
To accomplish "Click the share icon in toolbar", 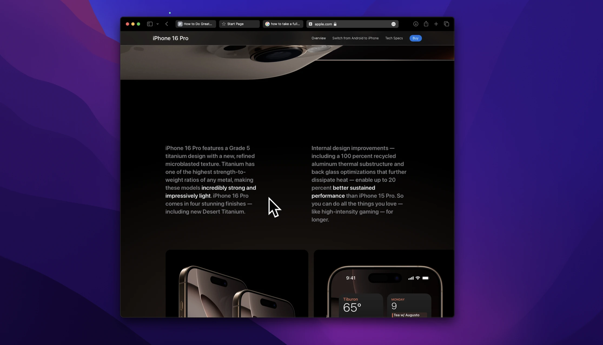I will click(426, 23).
